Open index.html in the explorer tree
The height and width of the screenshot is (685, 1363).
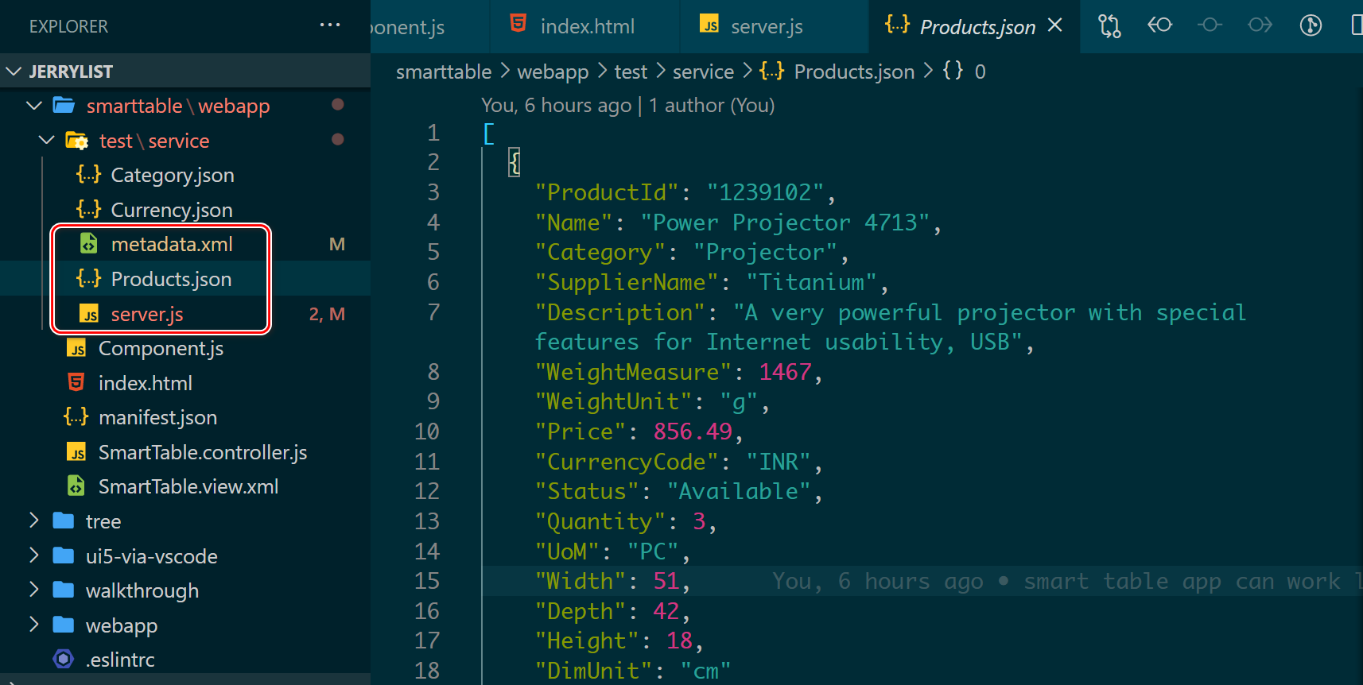(146, 383)
